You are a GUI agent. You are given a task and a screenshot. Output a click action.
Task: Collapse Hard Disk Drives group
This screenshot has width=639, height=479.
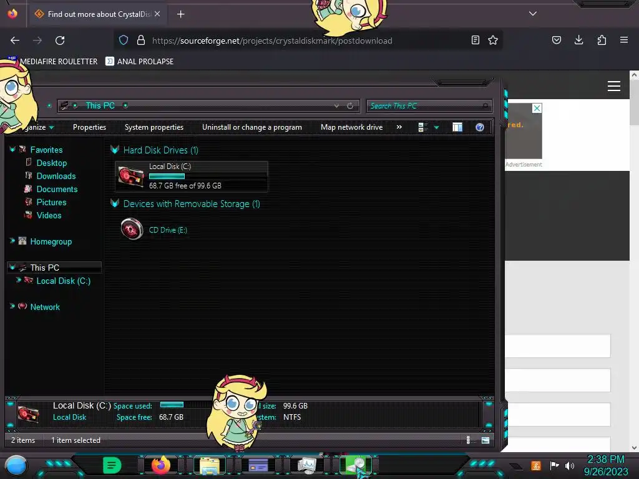coord(115,150)
